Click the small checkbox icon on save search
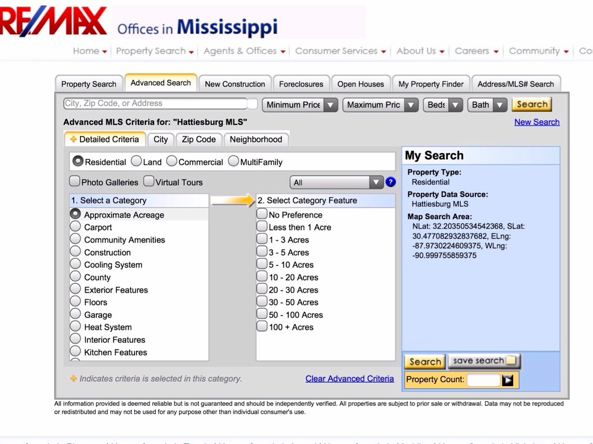 511,361
